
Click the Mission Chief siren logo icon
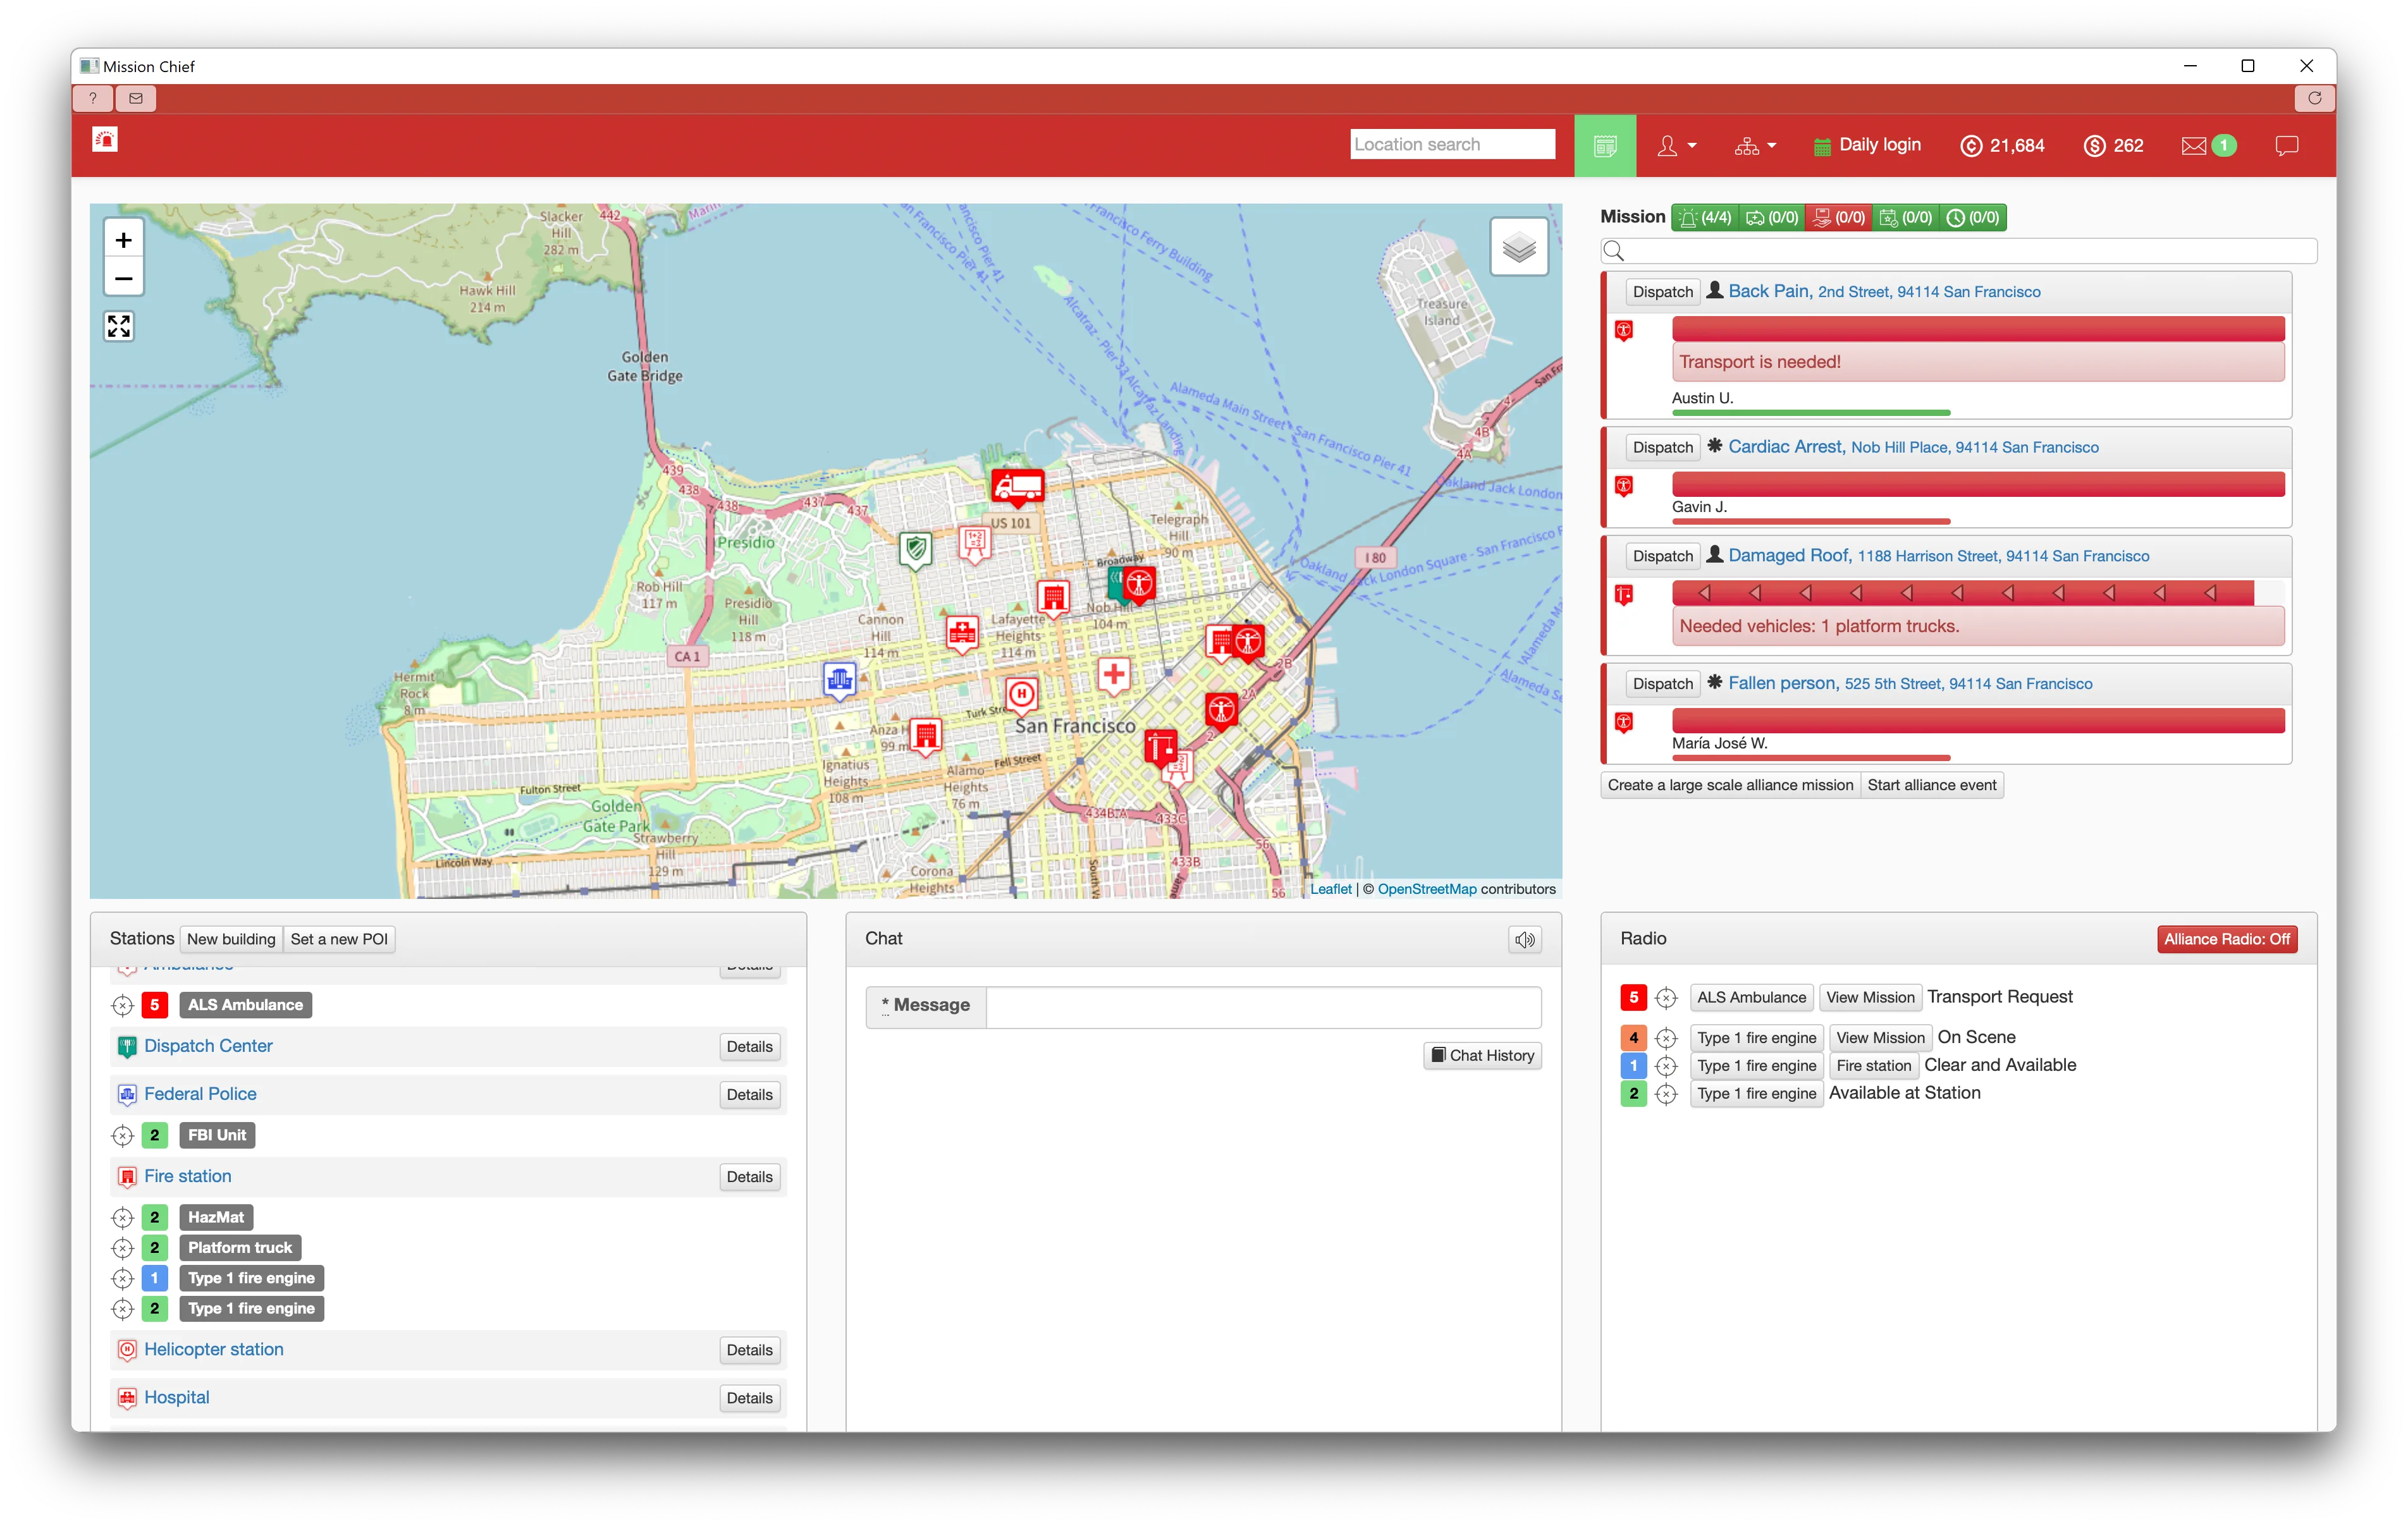coord(105,140)
